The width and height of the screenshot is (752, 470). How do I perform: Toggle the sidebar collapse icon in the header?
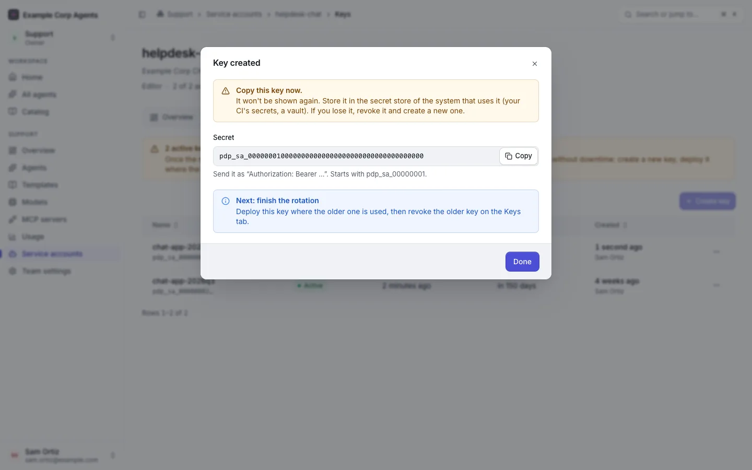142,15
